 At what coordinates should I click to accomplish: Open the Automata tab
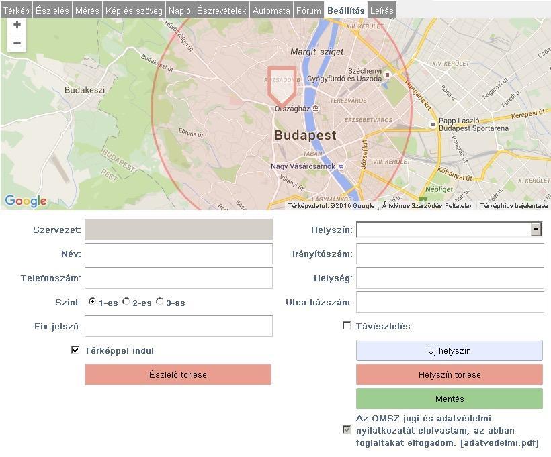click(271, 11)
